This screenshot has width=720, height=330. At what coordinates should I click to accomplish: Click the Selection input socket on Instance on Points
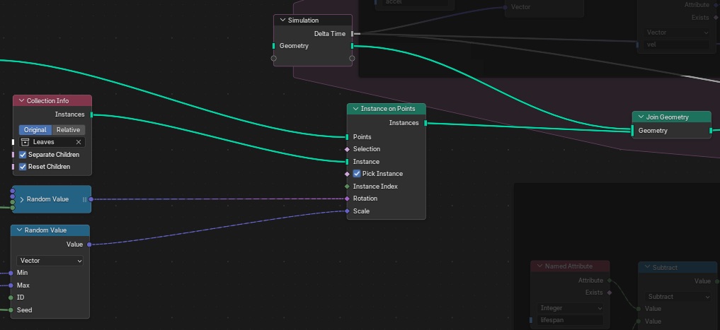(x=347, y=149)
